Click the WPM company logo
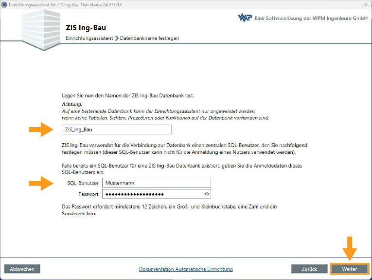 tap(245, 18)
